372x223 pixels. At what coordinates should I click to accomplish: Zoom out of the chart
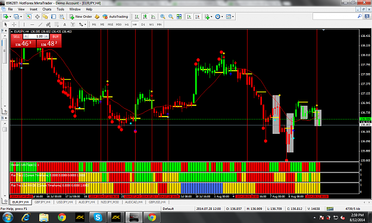tap(171, 17)
